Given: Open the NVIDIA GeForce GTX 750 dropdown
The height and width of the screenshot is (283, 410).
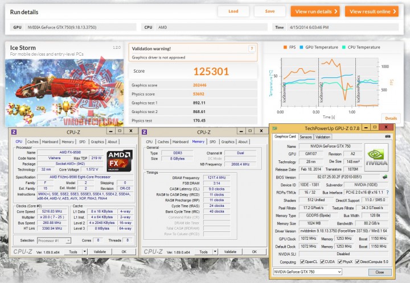Looking at the screenshot, I should pos(307,272).
